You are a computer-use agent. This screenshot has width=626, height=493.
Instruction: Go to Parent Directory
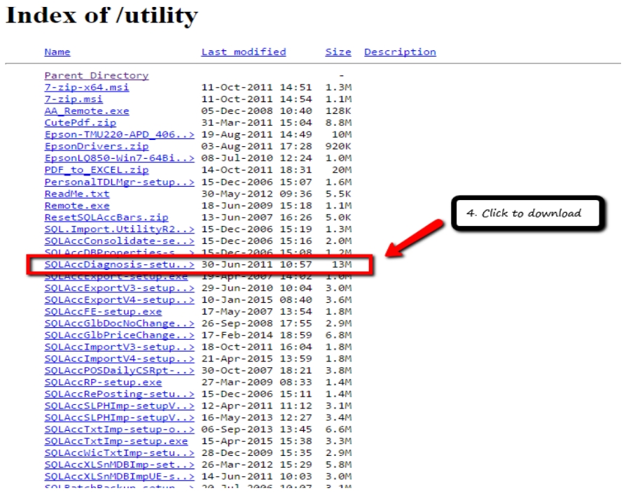[x=96, y=76]
